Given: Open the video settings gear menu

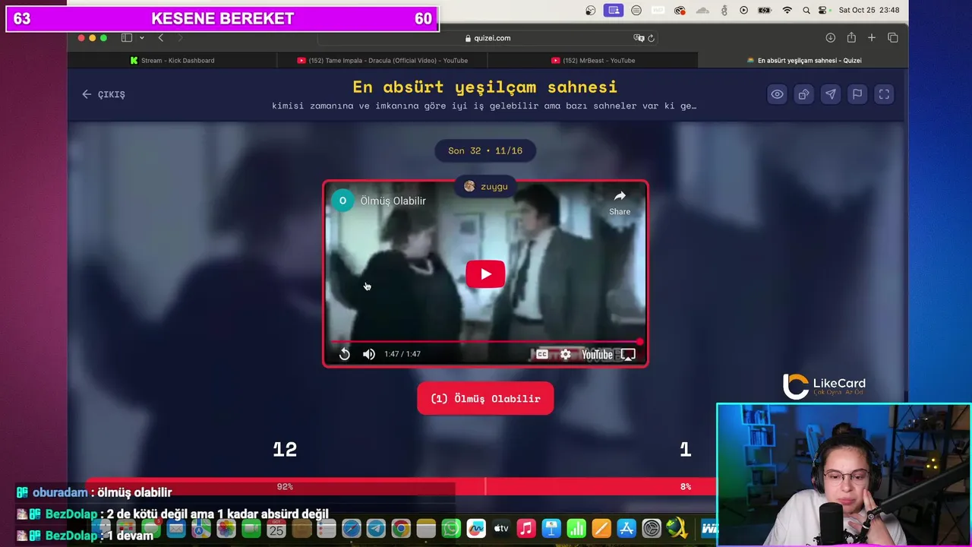Looking at the screenshot, I should [x=565, y=354].
